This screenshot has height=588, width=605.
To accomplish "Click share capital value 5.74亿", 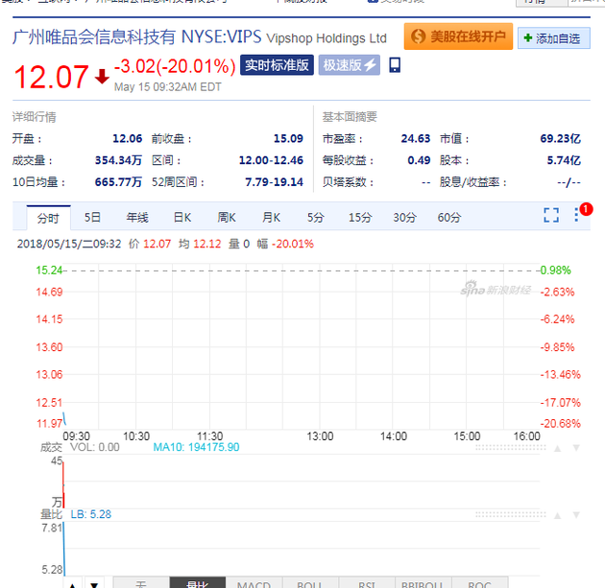I will click(564, 160).
